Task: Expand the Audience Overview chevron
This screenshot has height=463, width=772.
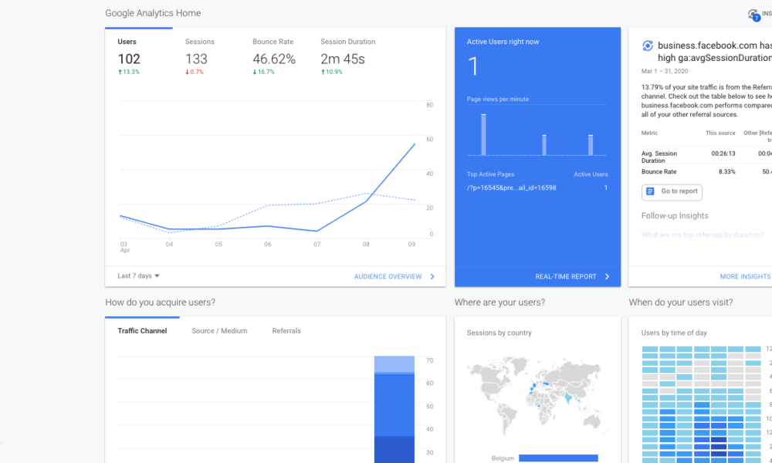Action: coord(432,276)
